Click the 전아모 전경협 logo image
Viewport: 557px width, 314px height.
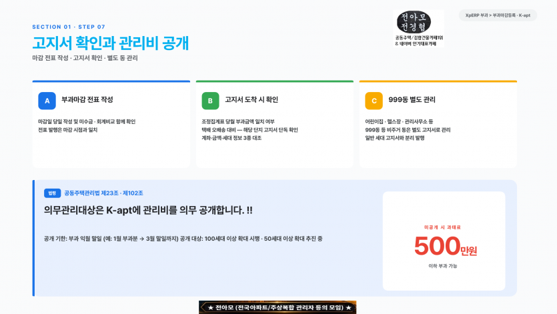tap(419, 29)
